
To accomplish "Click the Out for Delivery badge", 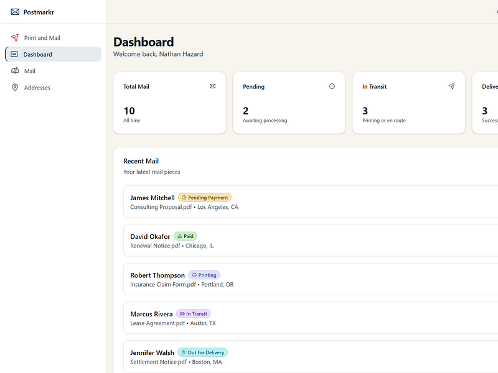I will pos(202,352).
